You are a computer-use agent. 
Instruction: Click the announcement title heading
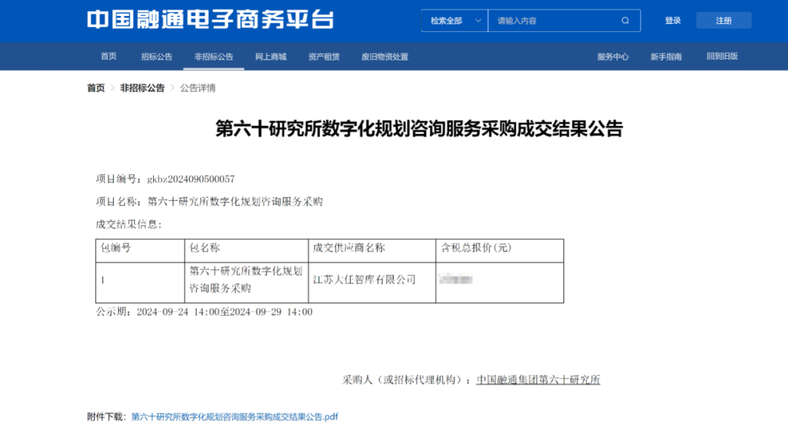point(419,129)
